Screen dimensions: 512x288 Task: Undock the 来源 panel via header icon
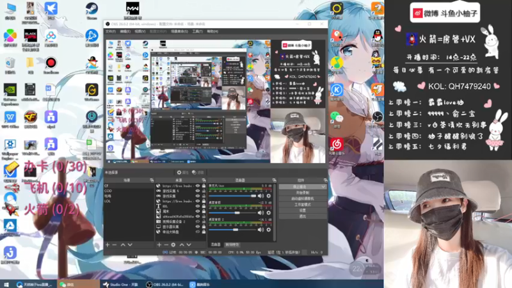pos(204,180)
